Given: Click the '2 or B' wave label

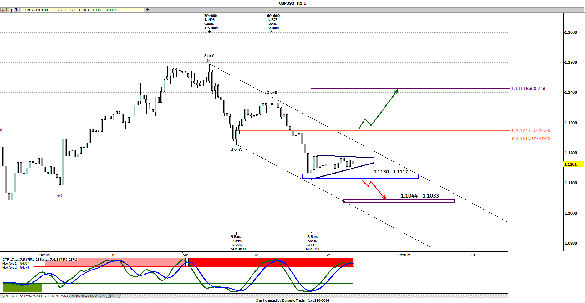Looking at the screenshot, I should [x=272, y=93].
